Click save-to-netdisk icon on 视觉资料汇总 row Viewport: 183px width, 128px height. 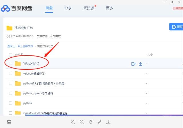click(x=133, y=64)
